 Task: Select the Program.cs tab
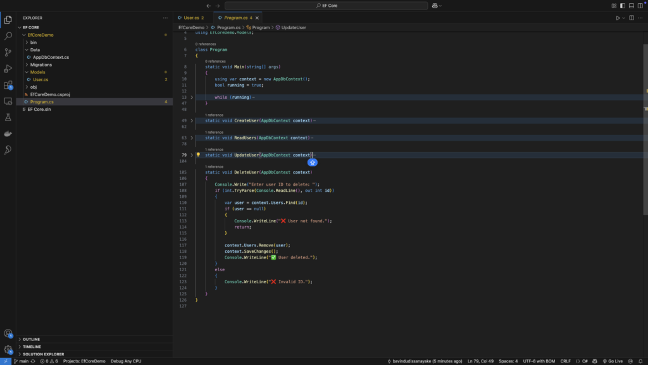pyautogui.click(x=235, y=18)
